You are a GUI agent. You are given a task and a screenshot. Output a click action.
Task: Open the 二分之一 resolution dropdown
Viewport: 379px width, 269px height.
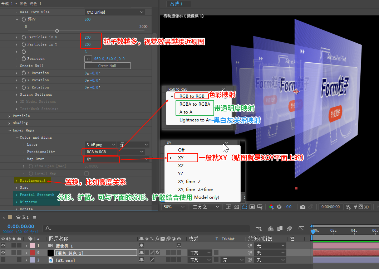click(206, 207)
